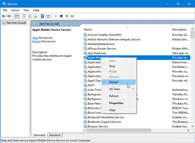The image size is (195, 143).
Task: Click the Restart Service toolbar icon
Action: 72,16
